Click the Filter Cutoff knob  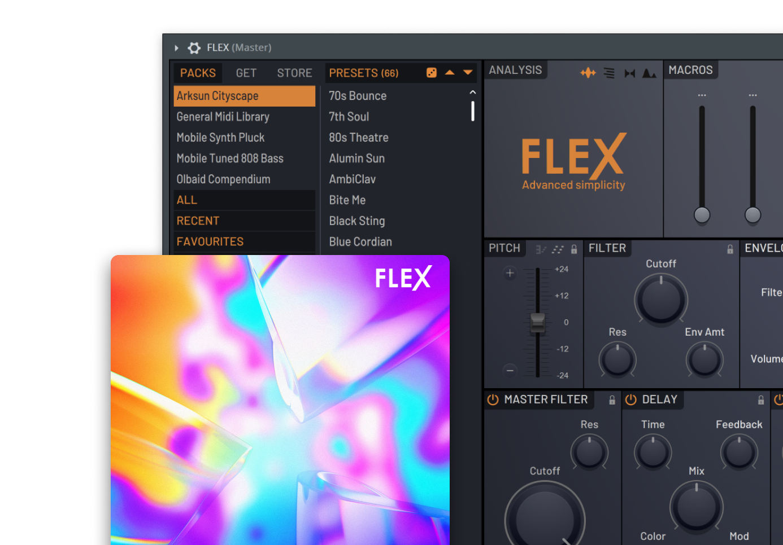661,300
